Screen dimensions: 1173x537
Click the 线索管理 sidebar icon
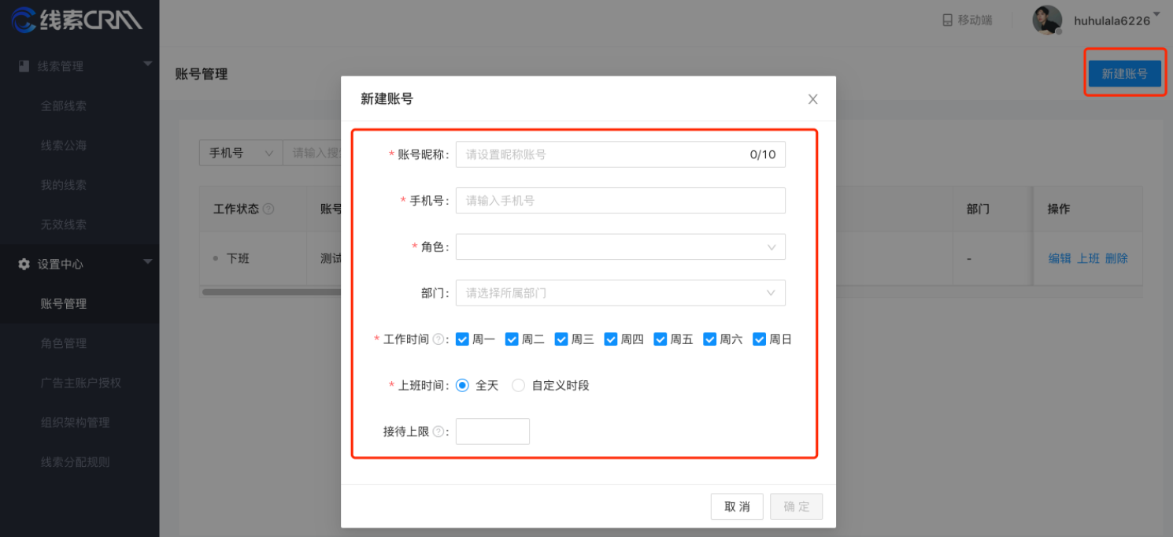tap(23, 66)
